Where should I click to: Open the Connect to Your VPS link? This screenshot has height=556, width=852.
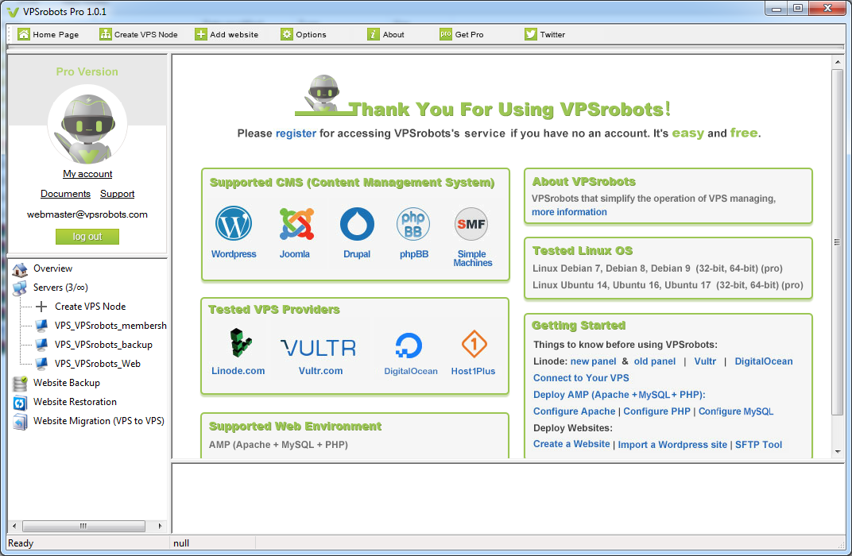[581, 378]
